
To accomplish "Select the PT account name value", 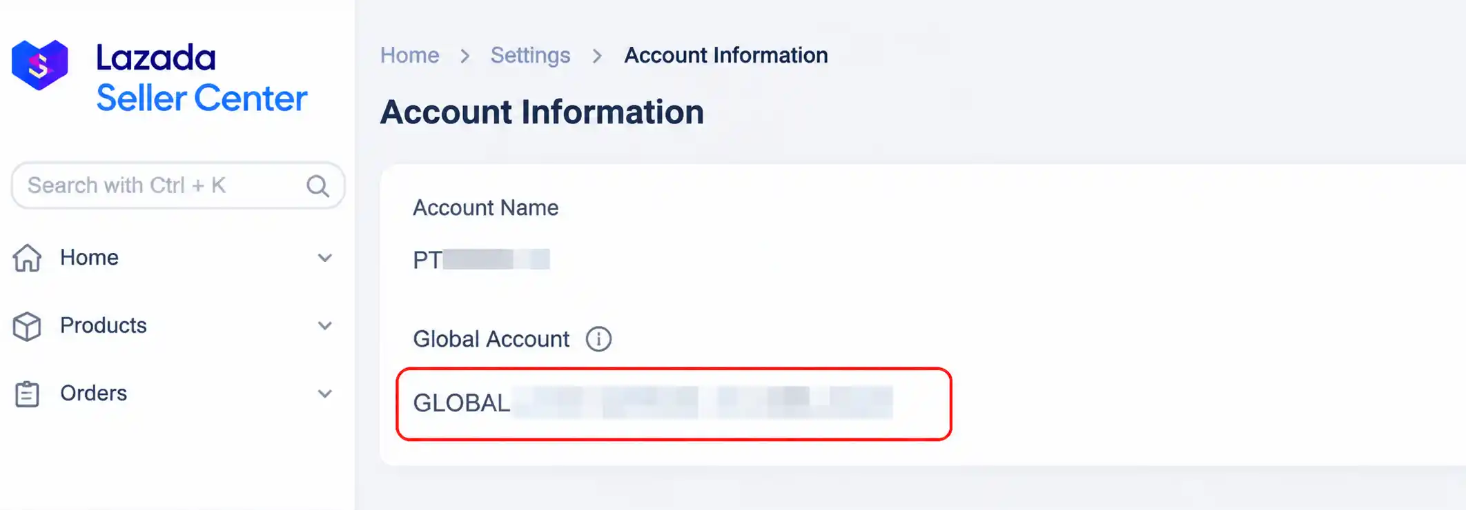I will coord(481,260).
